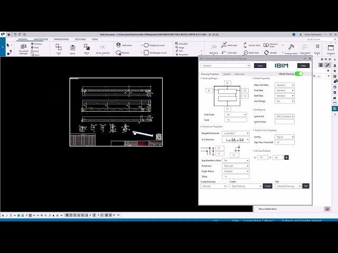
Task: Click the Redo arrow in title bar
Action: [x=20, y=34]
